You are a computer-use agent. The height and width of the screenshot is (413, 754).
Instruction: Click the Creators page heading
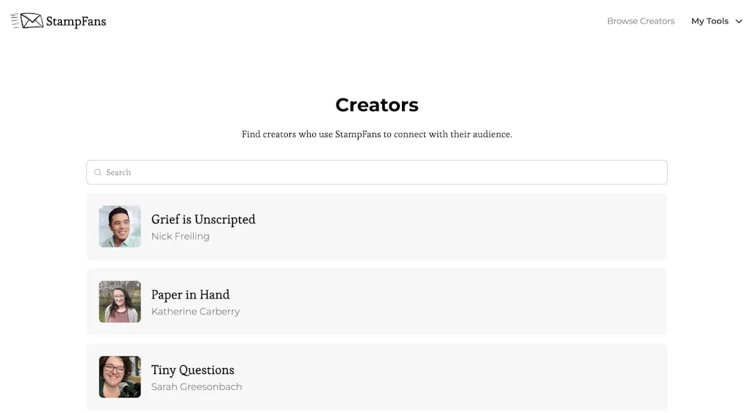click(377, 105)
